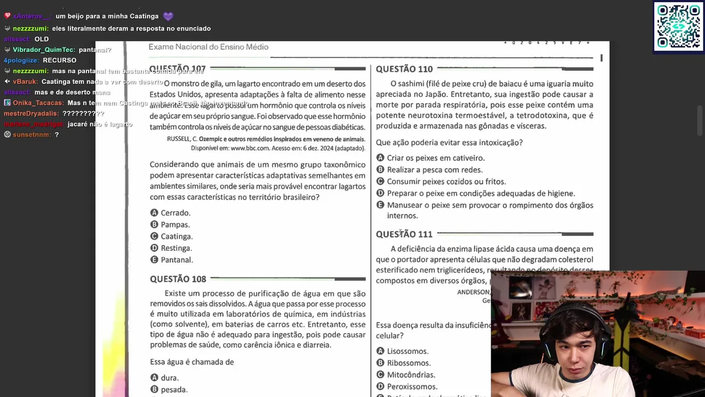
Task: Select circle C beside Mitocôndrias
Action: pyautogui.click(x=380, y=375)
